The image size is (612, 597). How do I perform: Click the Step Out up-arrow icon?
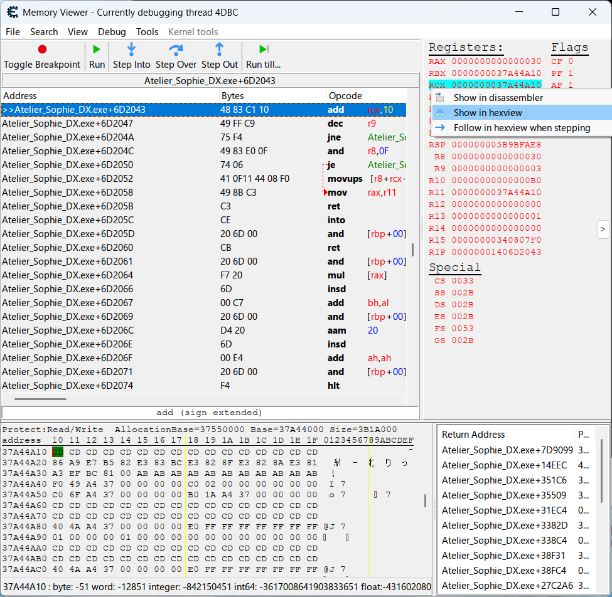click(x=219, y=50)
